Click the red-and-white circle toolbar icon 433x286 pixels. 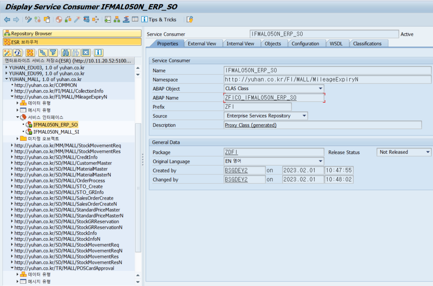(59, 19)
